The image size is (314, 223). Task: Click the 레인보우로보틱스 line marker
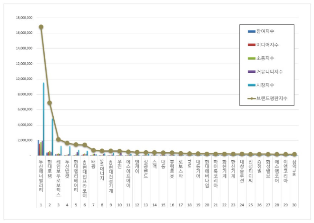point(58,139)
